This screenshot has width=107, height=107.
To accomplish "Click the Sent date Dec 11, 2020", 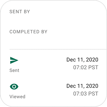I will tap(82, 60).
